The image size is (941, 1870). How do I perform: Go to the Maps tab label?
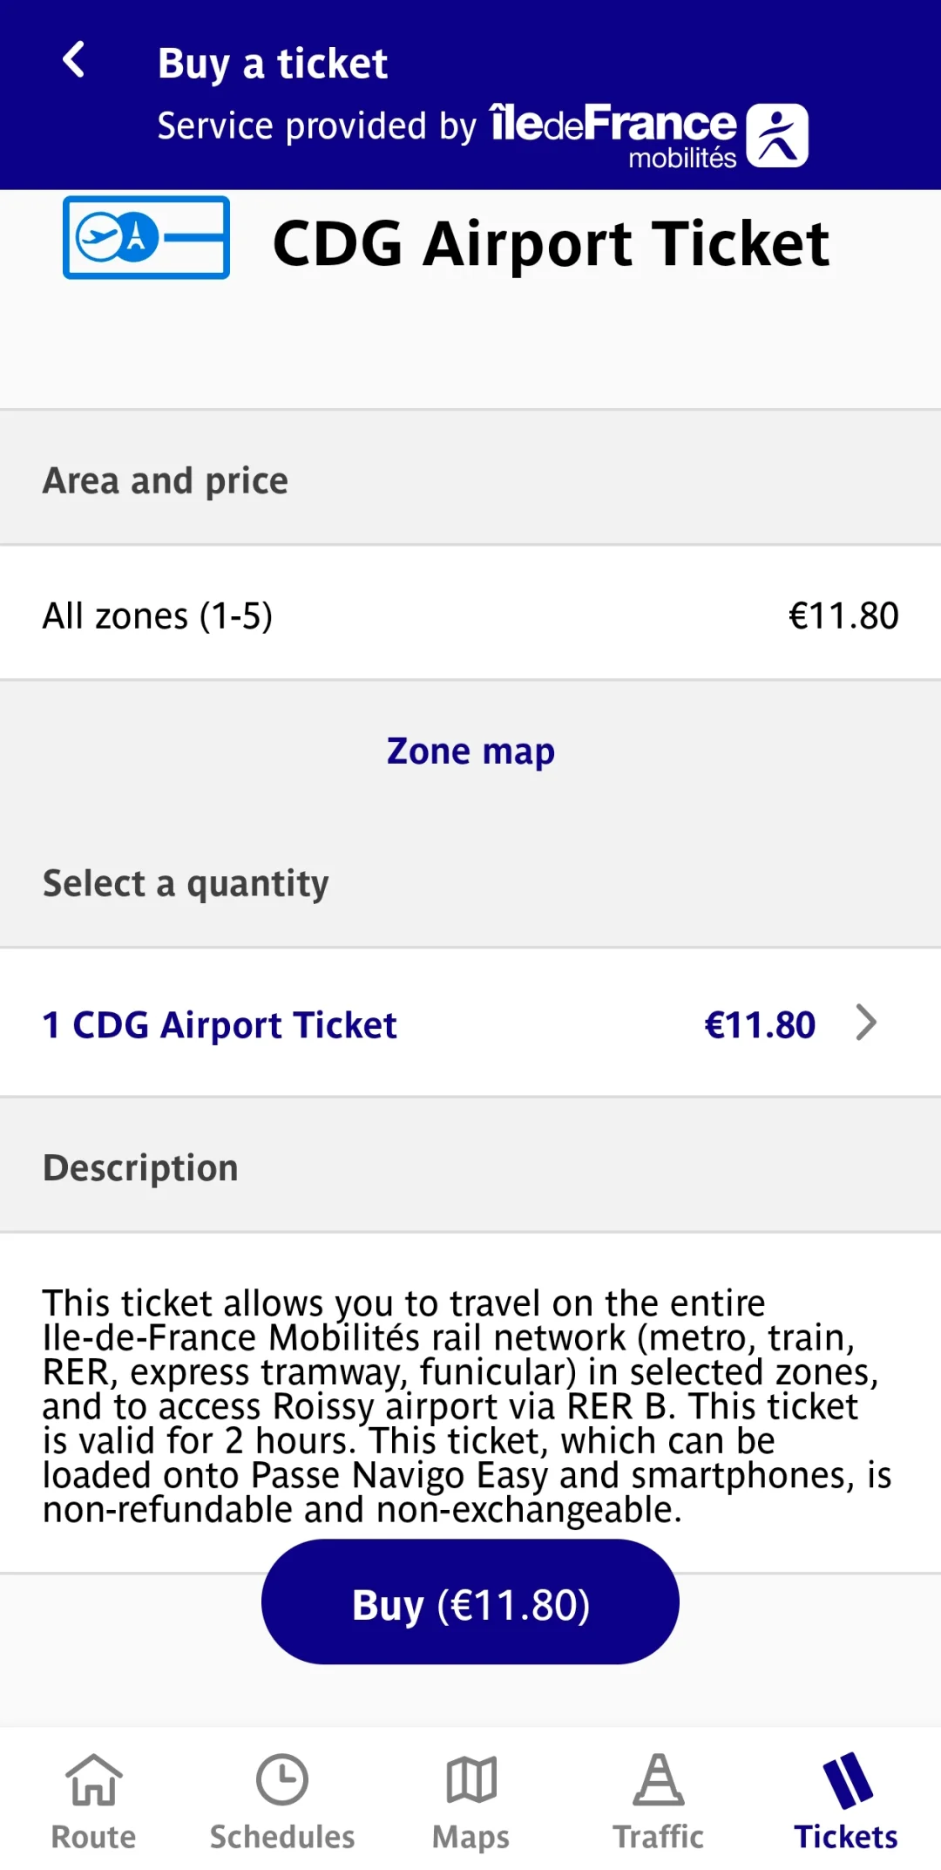coord(470,1837)
